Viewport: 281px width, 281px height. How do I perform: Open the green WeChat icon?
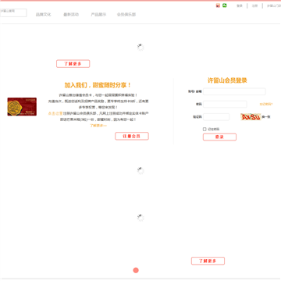(x=224, y=5)
